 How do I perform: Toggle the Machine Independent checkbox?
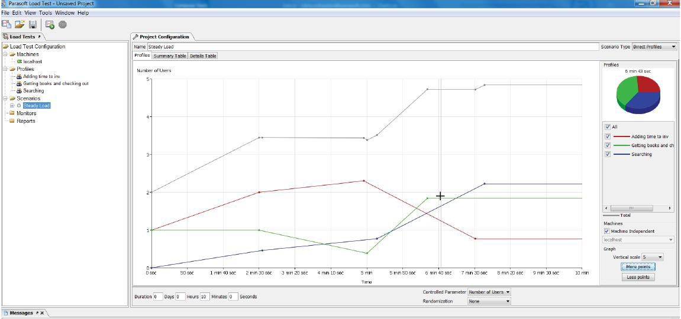(607, 231)
